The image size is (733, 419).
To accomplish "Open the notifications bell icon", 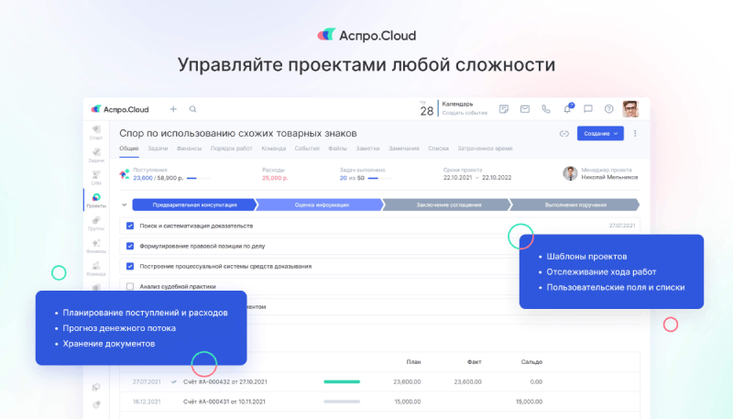I will (567, 109).
